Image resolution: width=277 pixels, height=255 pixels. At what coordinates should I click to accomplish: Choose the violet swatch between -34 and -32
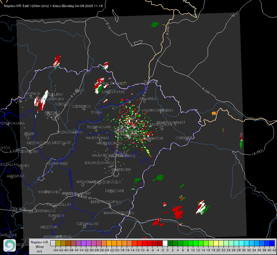83,243
